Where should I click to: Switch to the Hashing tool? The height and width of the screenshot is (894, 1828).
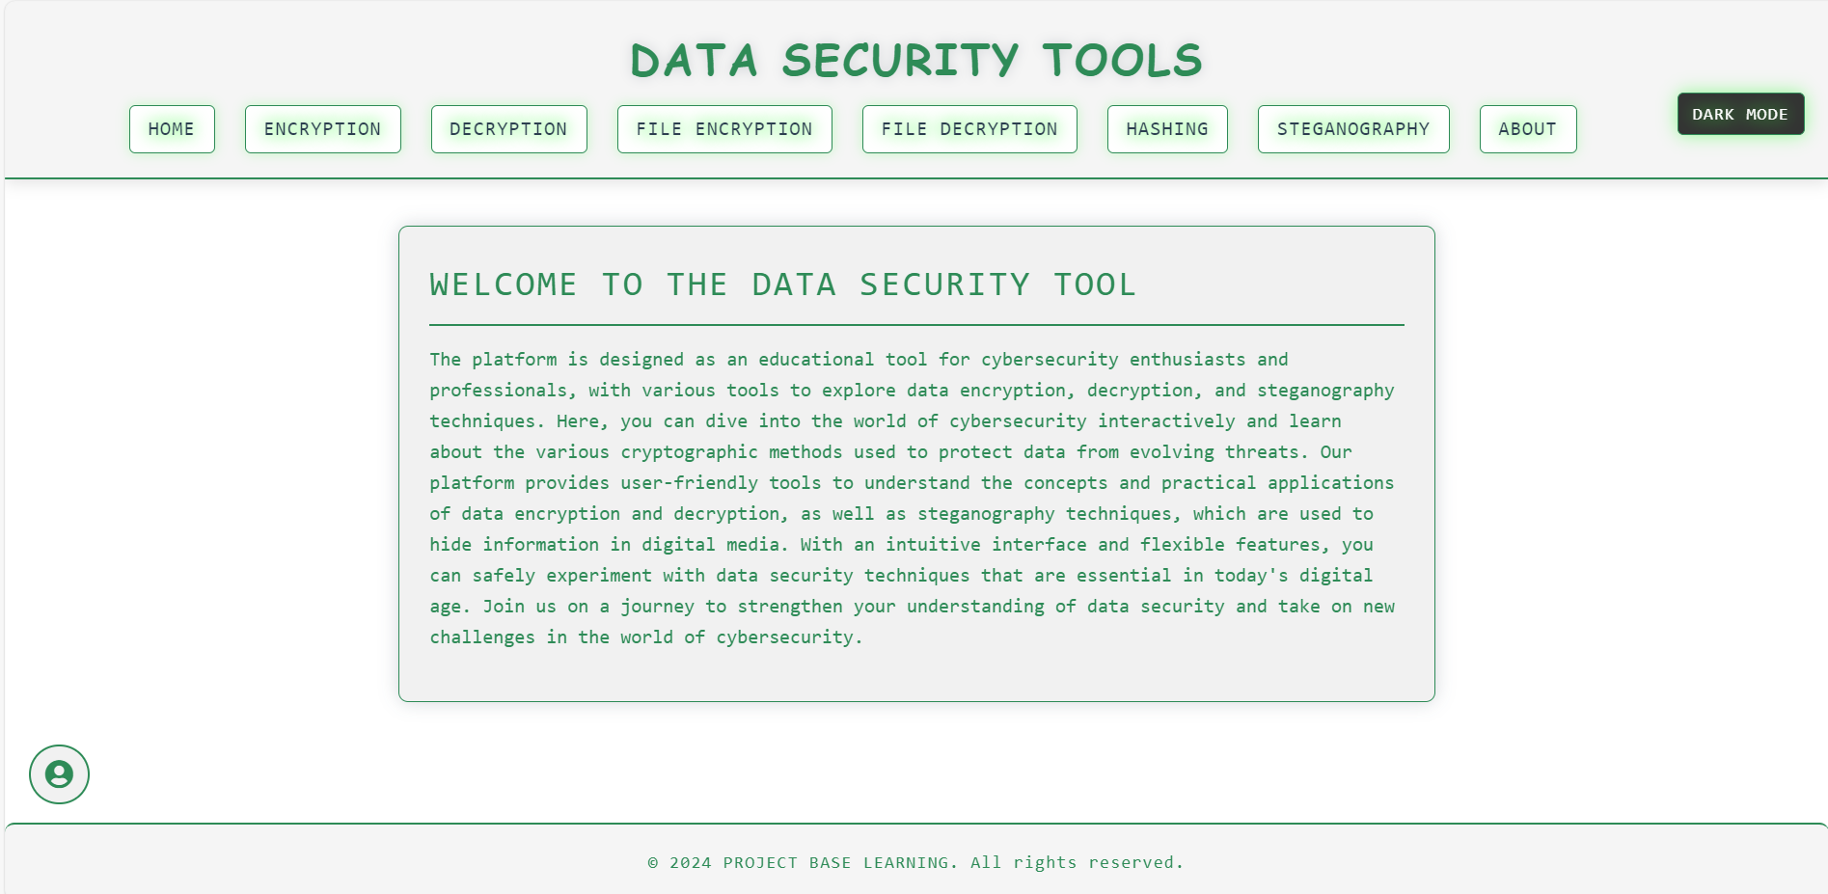click(1167, 129)
